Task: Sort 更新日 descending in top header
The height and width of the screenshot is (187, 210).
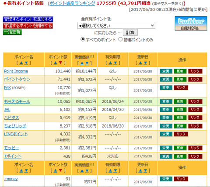Action: pyautogui.click(x=145, y=63)
